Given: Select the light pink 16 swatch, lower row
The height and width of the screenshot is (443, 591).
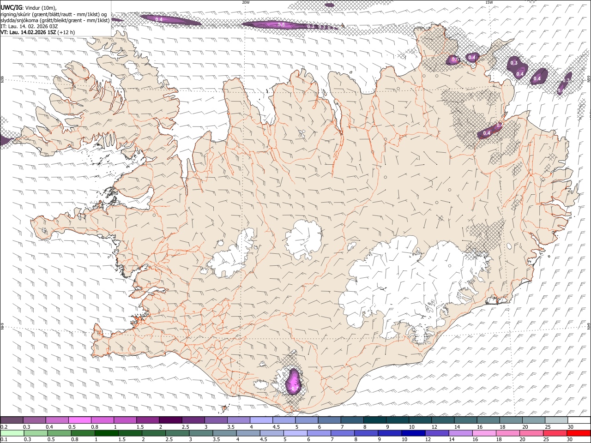Looking at the screenshot, I should 484,433.
